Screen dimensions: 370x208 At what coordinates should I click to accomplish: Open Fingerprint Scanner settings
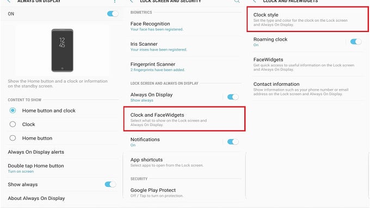pyautogui.click(x=184, y=67)
